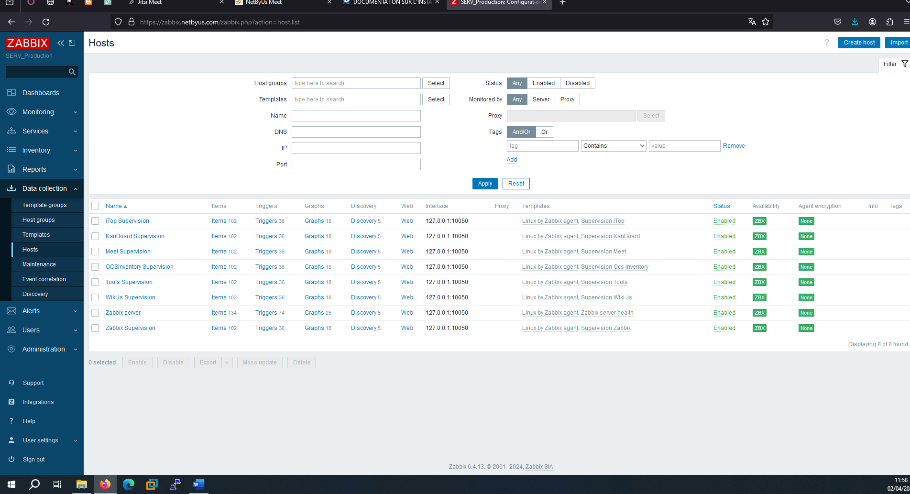Expand the Monitoring menu section
This screenshot has width=910, height=494.
click(42, 112)
